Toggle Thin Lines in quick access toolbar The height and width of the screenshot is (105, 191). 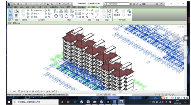tap(60, 4)
